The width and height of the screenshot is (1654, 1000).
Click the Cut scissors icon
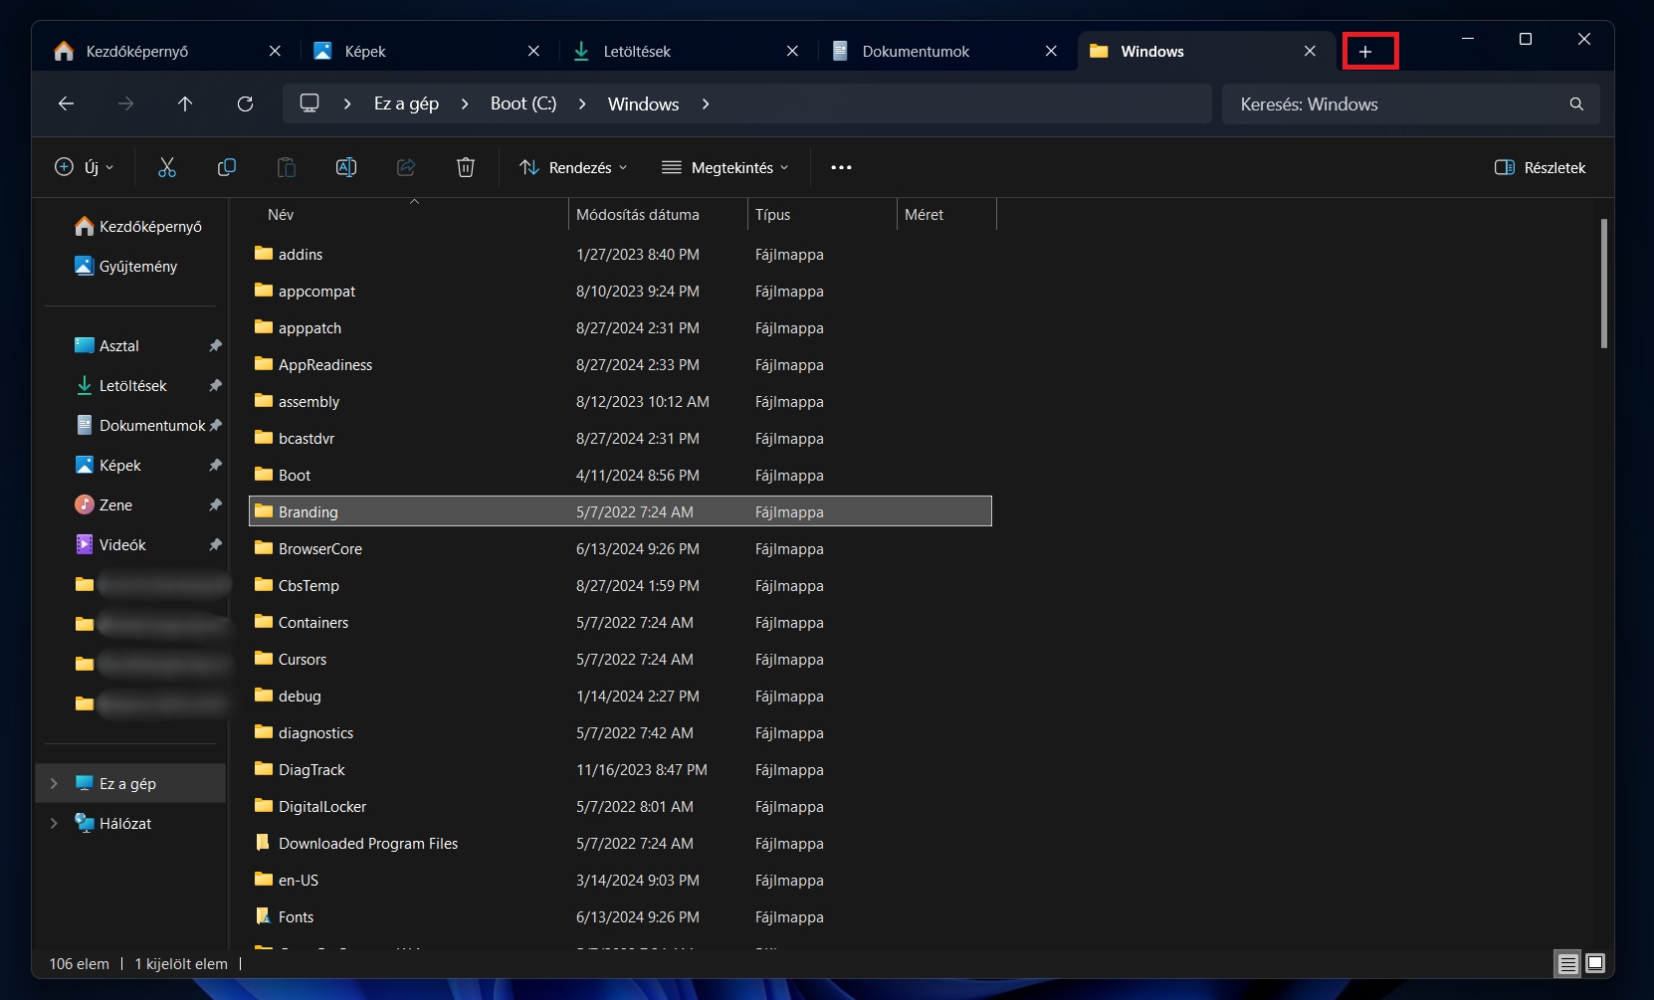pyautogui.click(x=167, y=167)
